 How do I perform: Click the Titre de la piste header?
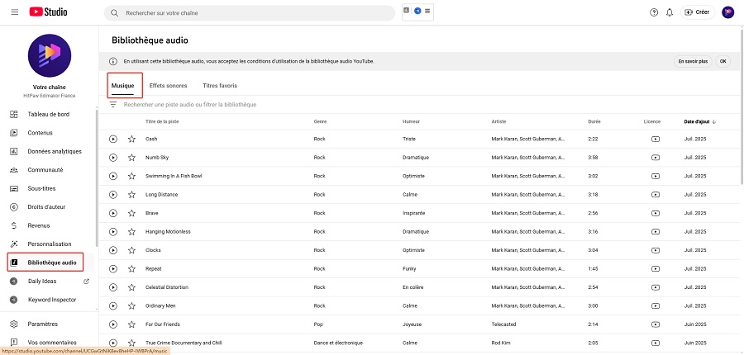click(x=162, y=122)
